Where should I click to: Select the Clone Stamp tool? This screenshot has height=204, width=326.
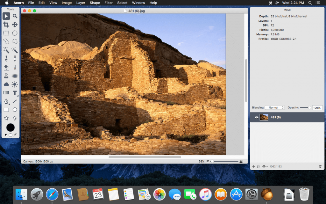pos(6,76)
